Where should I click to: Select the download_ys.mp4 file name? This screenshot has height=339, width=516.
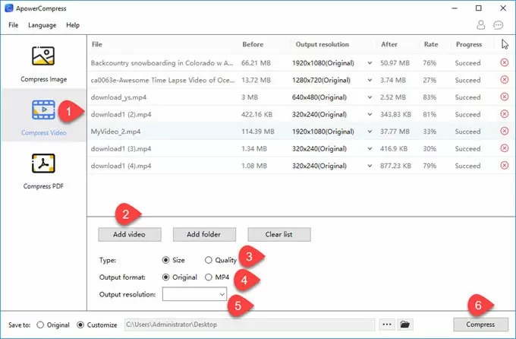pos(118,97)
